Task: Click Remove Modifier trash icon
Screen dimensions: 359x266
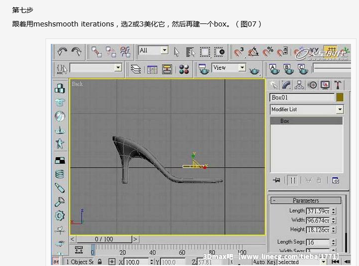Action: tap(319, 180)
